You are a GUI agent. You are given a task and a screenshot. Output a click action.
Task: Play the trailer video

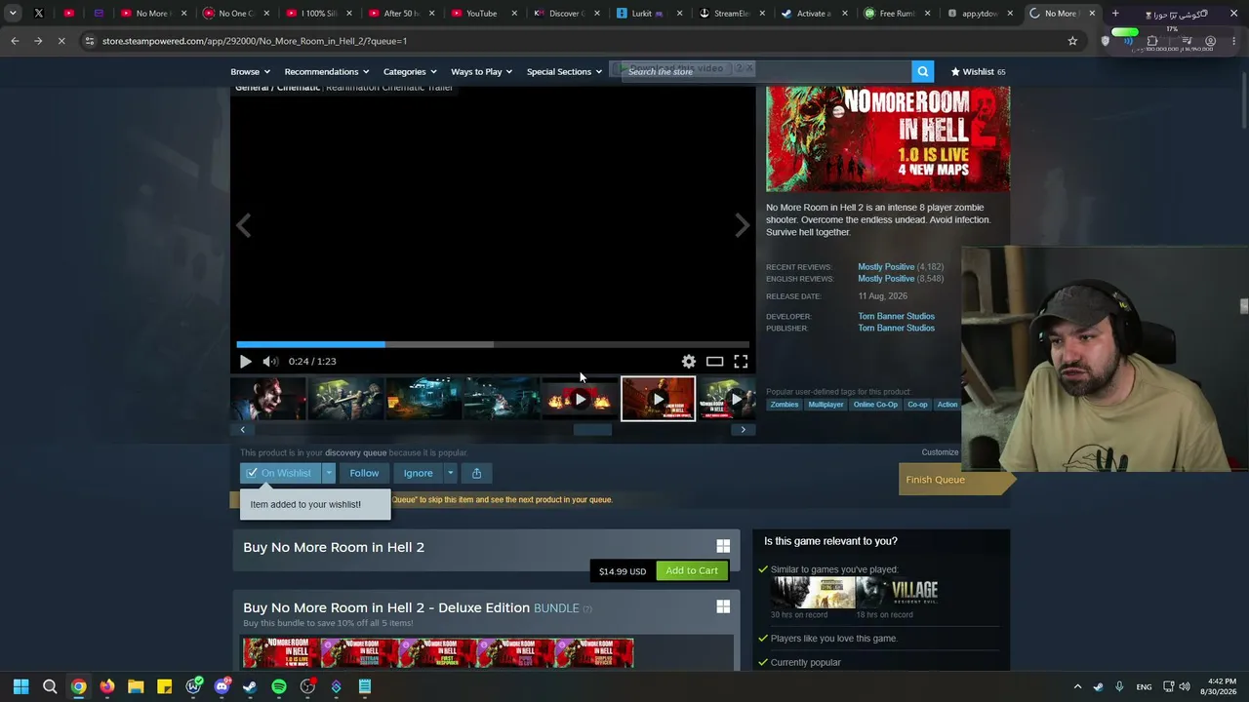coord(245,362)
